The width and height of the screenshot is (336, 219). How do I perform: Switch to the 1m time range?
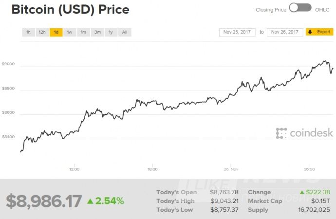[x=83, y=32]
